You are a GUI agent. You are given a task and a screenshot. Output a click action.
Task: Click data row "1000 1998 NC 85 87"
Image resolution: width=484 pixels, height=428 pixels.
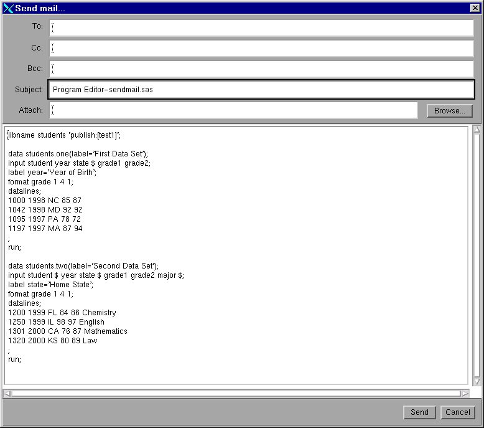[45, 201]
